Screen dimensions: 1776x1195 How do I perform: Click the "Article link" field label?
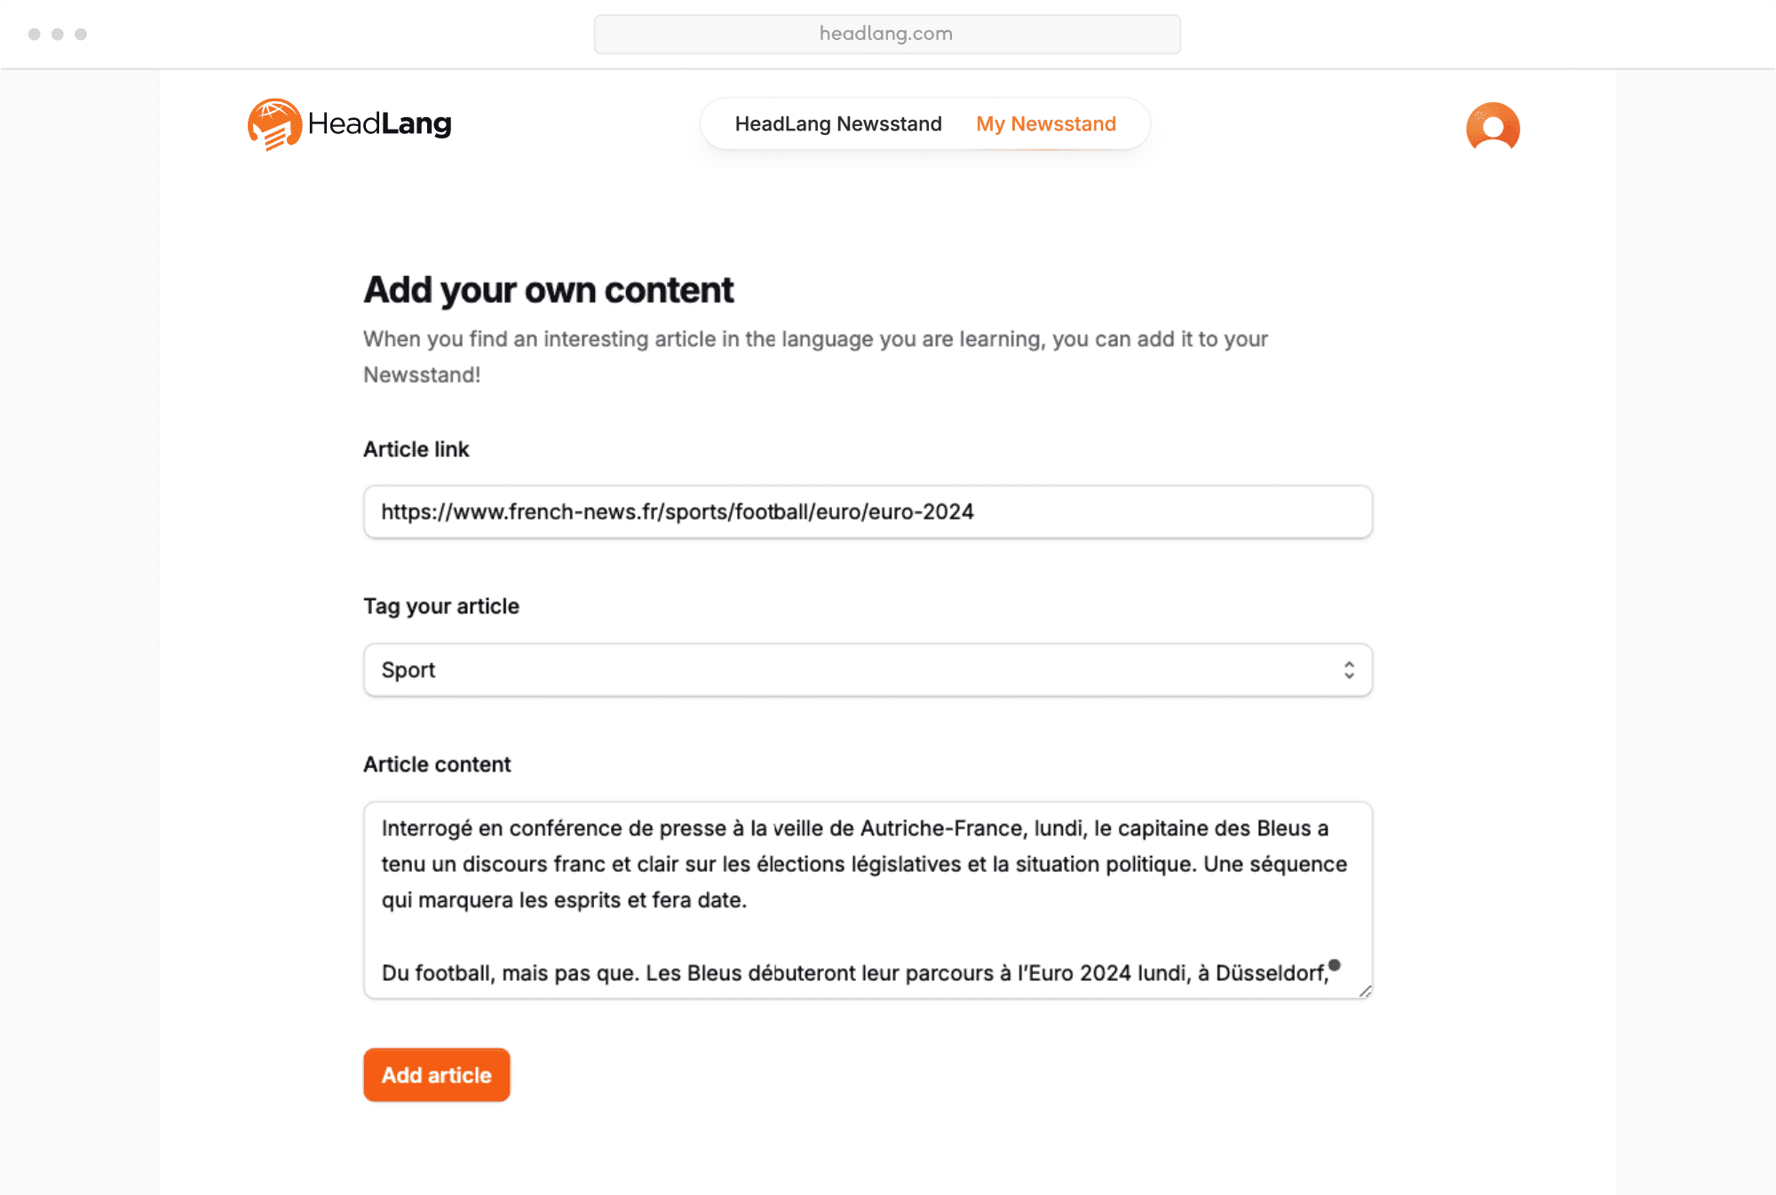click(x=416, y=449)
